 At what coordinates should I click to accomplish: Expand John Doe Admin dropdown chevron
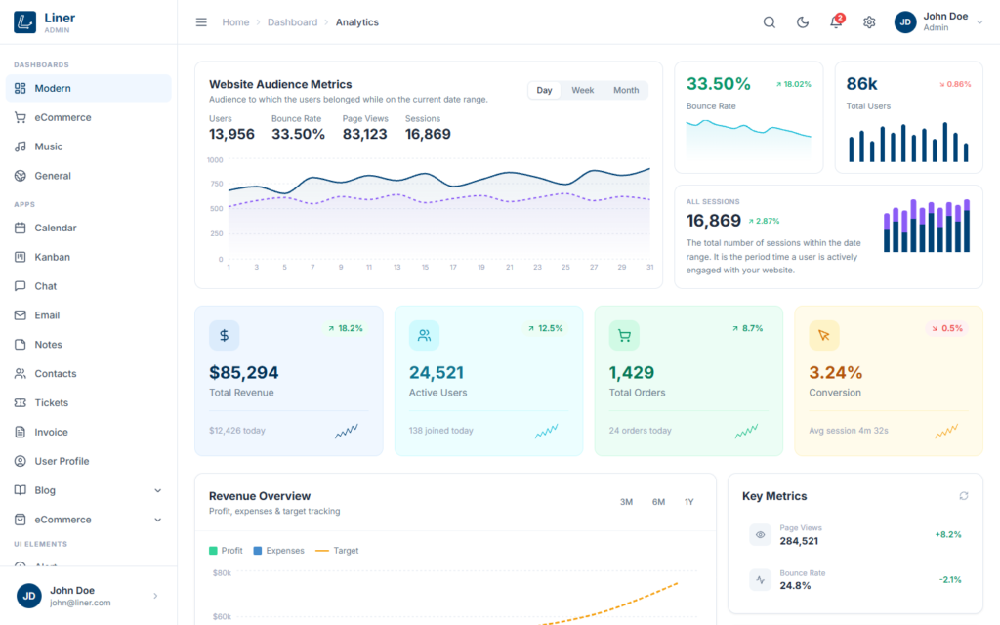click(979, 22)
